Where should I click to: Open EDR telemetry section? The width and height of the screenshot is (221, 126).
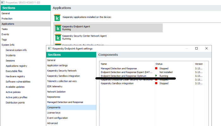coord(71,86)
